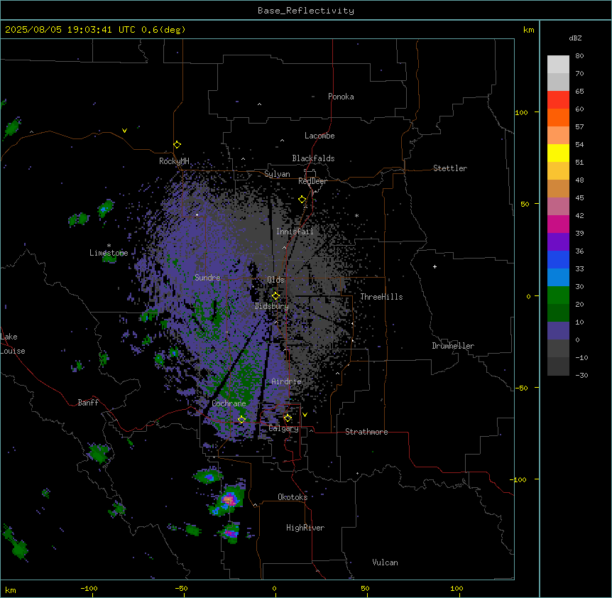Click the dBZ legend heading
Viewport: 612px width, 598px height.
tap(575, 38)
